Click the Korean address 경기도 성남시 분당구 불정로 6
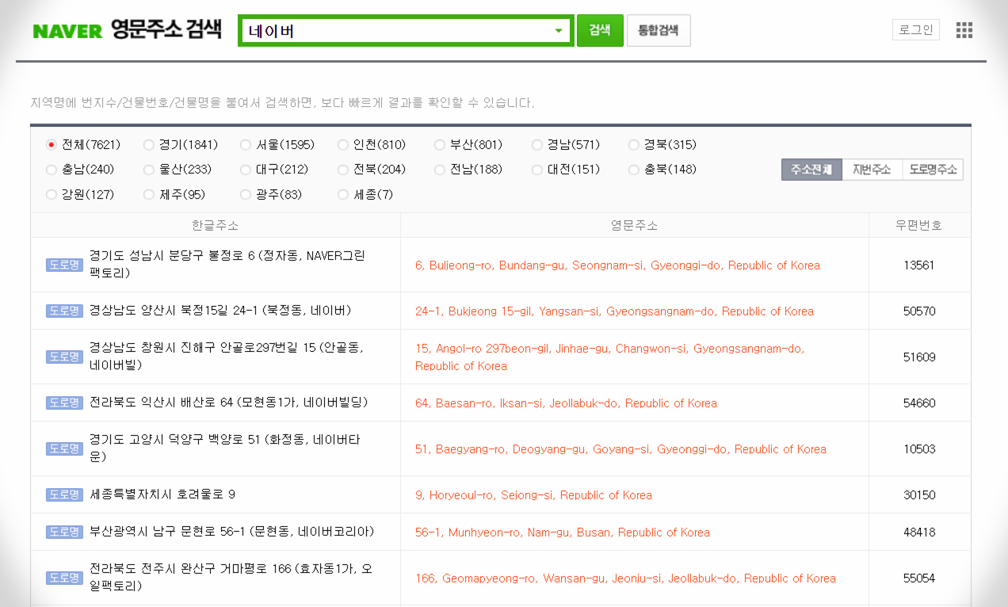This screenshot has width=1008, height=607. 227,265
